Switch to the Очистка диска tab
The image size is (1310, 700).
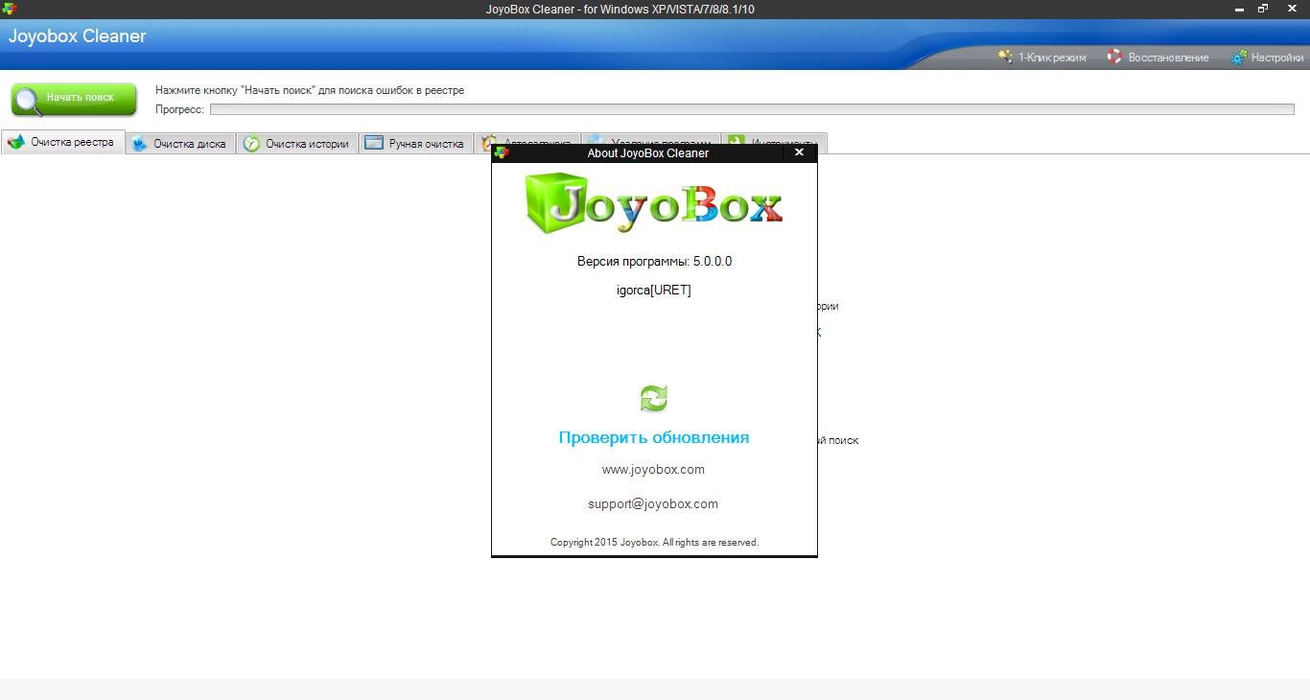click(x=180, y=144)
